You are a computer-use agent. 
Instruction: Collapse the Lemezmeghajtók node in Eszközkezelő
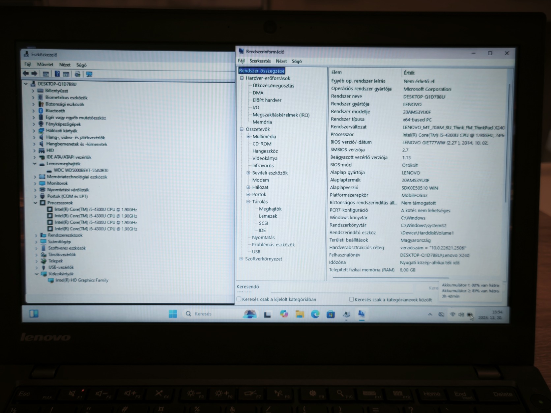[x=35, y=164]
